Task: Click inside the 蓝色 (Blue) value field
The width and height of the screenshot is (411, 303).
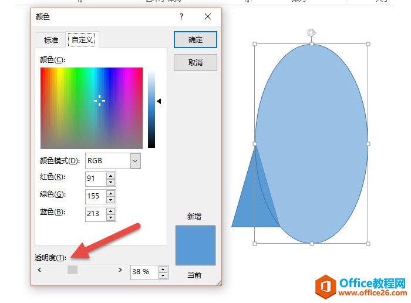Action: pos(95,214)
